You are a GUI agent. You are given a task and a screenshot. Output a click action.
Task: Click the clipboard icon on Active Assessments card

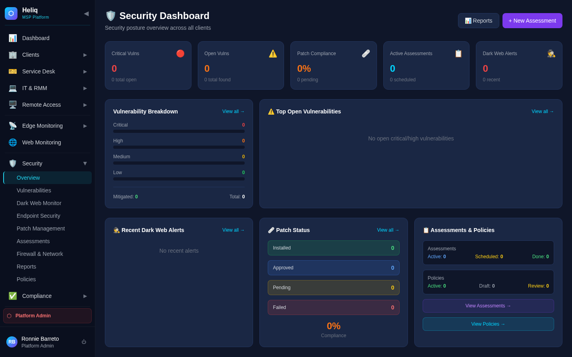(x=458, y=53)
